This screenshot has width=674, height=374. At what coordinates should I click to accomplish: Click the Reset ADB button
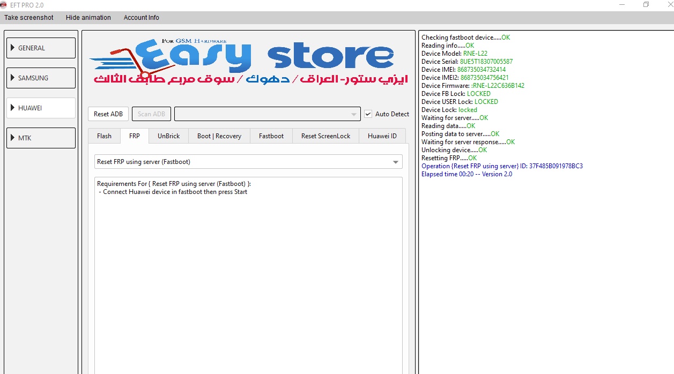(108, 114)
